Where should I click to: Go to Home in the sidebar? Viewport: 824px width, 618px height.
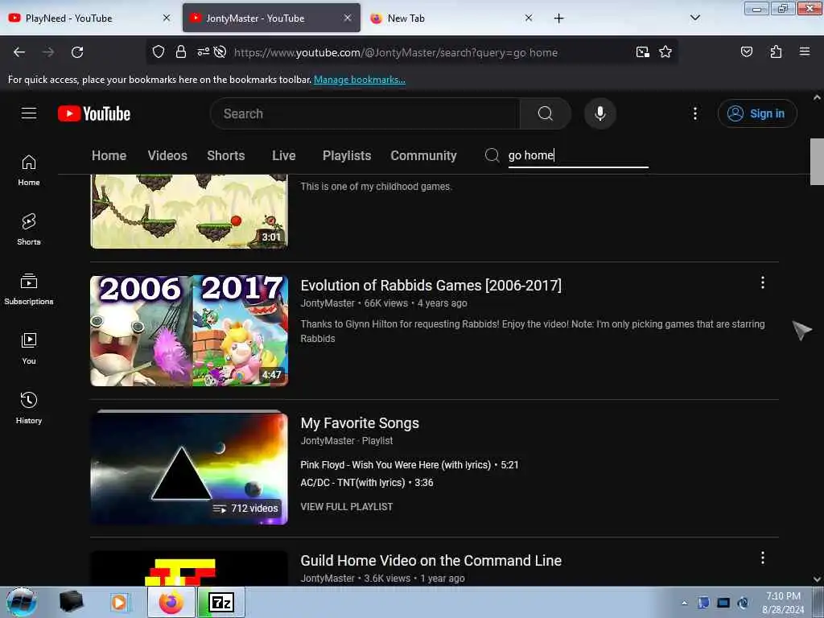coord(29,171)
